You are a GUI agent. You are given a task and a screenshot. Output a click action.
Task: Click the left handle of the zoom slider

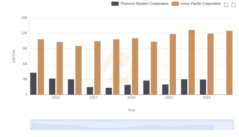tap(31, 126)
